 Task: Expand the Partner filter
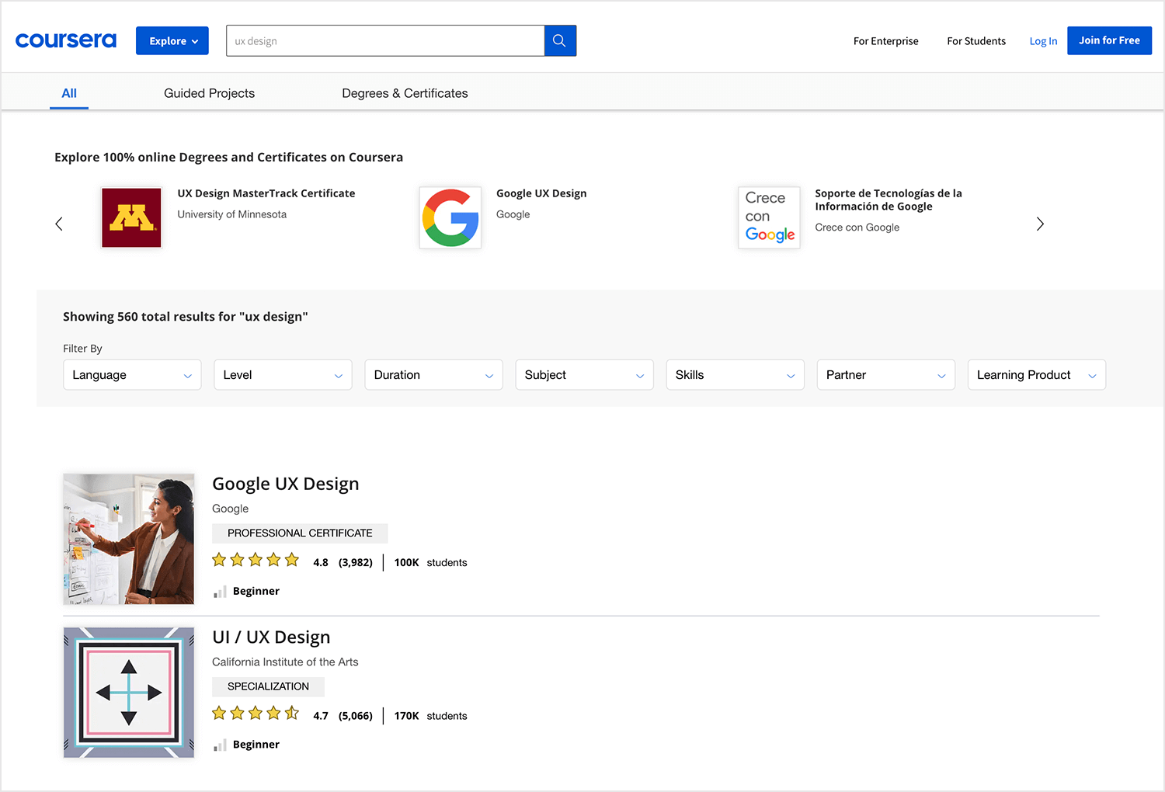tap(885, 374)
